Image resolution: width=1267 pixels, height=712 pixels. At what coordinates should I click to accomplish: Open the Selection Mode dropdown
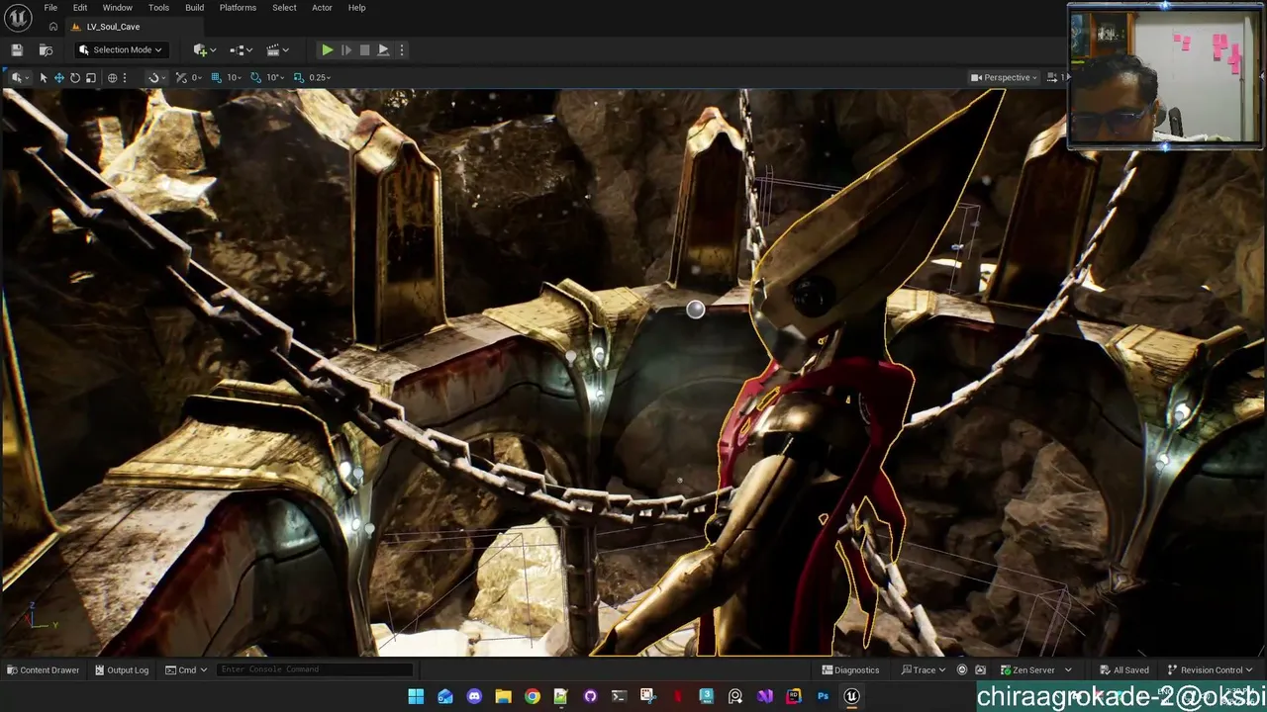pyautogui.click(x=120, y=49)
